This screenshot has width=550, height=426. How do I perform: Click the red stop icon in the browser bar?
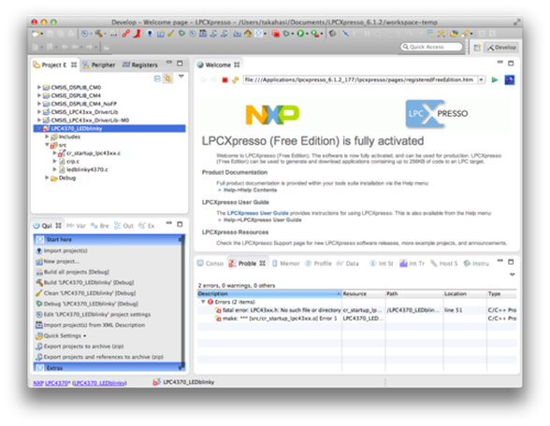(224, 80)
